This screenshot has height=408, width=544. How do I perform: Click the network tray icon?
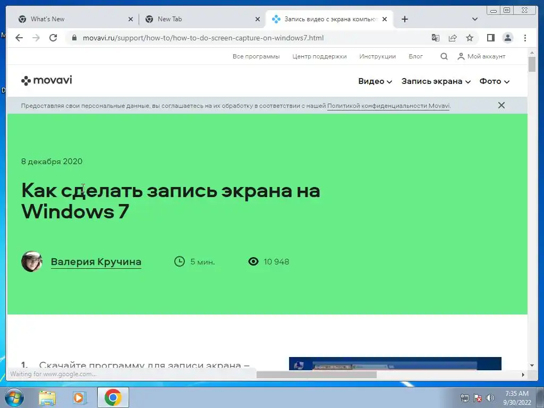pyautogui.click(x=464, y=398)
